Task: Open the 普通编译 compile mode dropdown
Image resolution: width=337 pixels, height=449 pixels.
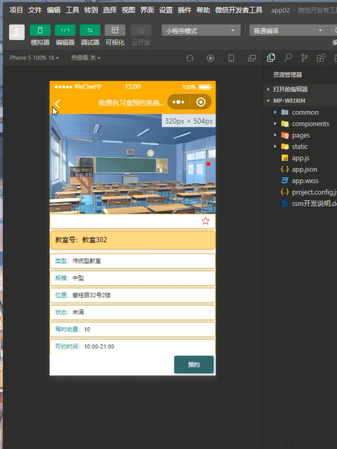Action: click(x=289, y=31)
